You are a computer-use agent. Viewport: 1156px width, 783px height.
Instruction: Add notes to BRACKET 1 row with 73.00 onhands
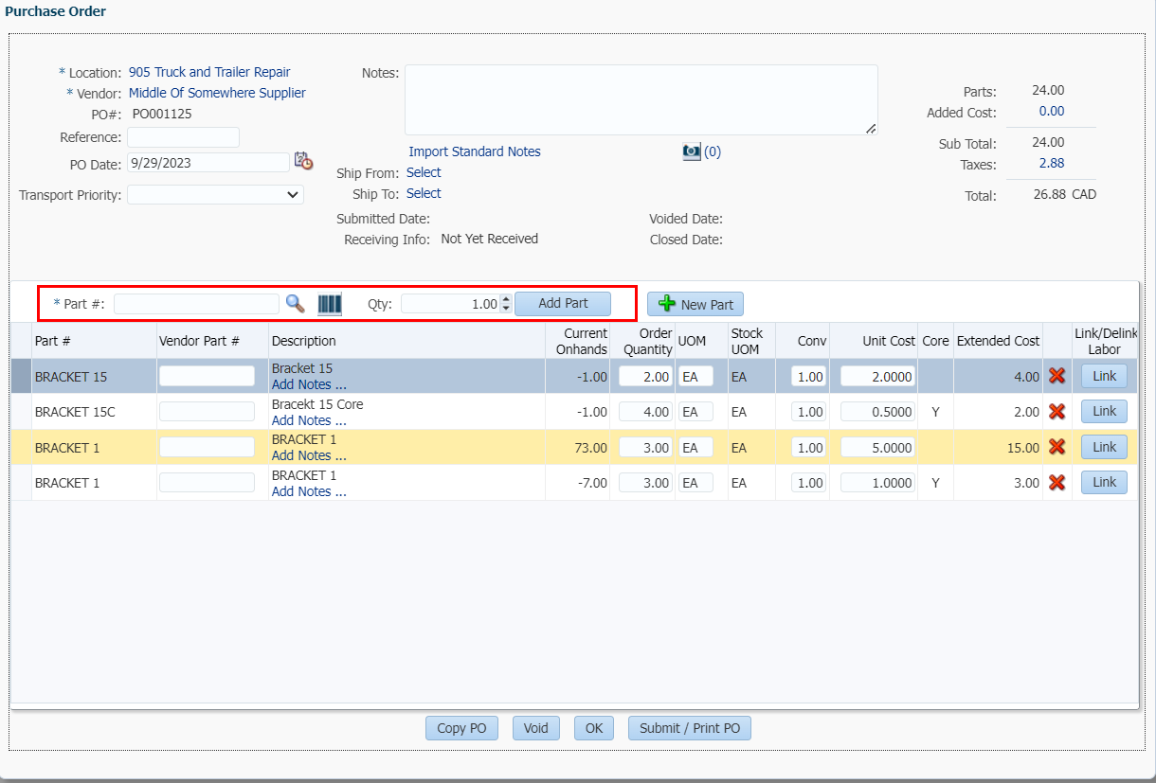309,455
